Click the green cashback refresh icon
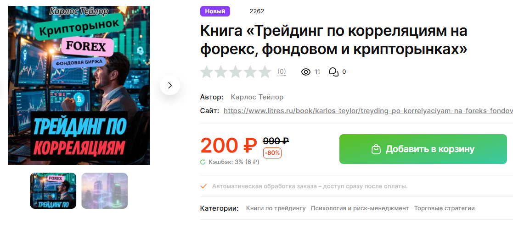The width and height of the screenshot is (513, 240). click(203, 162)
